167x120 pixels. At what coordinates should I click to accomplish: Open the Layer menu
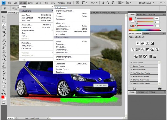point(31,3)
